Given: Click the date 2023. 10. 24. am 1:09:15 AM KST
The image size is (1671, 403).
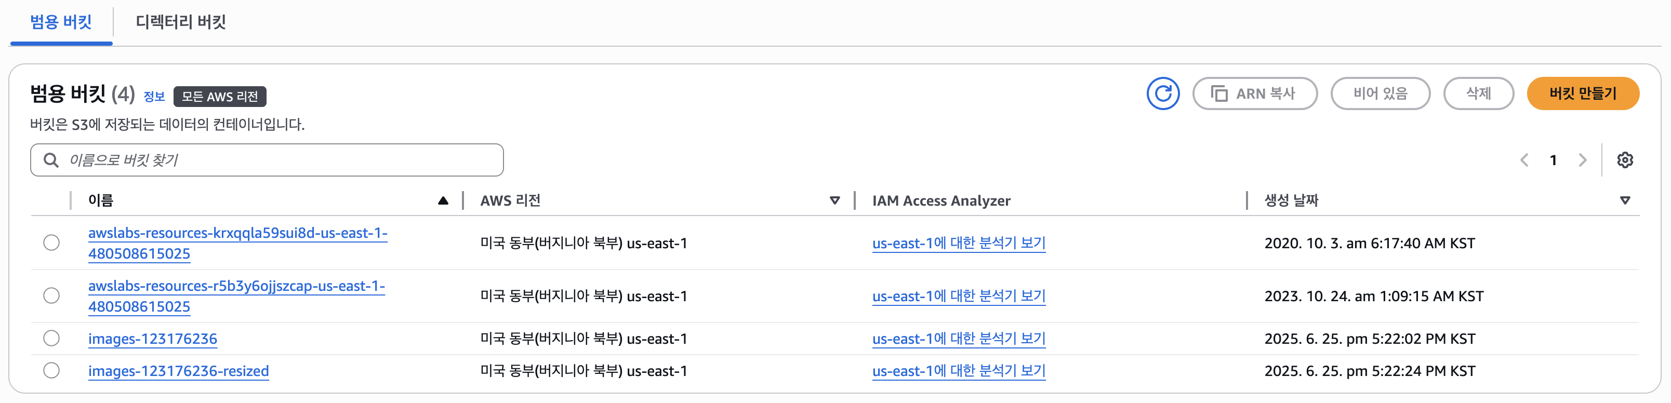Looking at the screenshot, I should 1374,296.
